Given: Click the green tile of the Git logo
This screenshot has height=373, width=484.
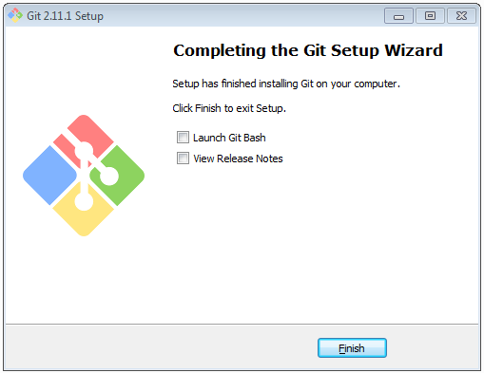Looking at the screenshot, I should (121, 176).
